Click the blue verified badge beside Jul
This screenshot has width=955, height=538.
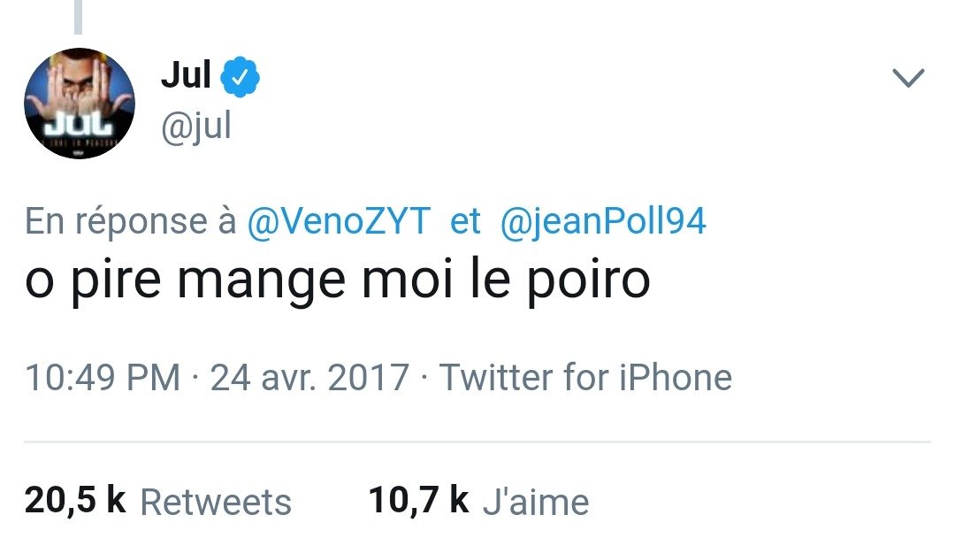pos(241,77)
